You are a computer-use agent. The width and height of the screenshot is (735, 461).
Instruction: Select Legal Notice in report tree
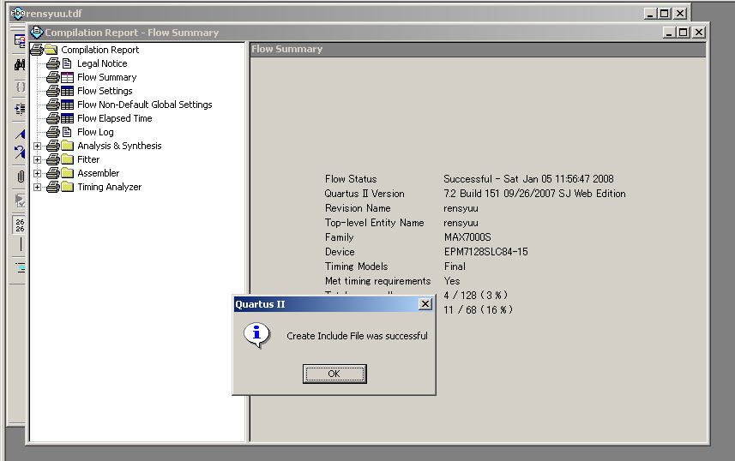tap(102, 63)
